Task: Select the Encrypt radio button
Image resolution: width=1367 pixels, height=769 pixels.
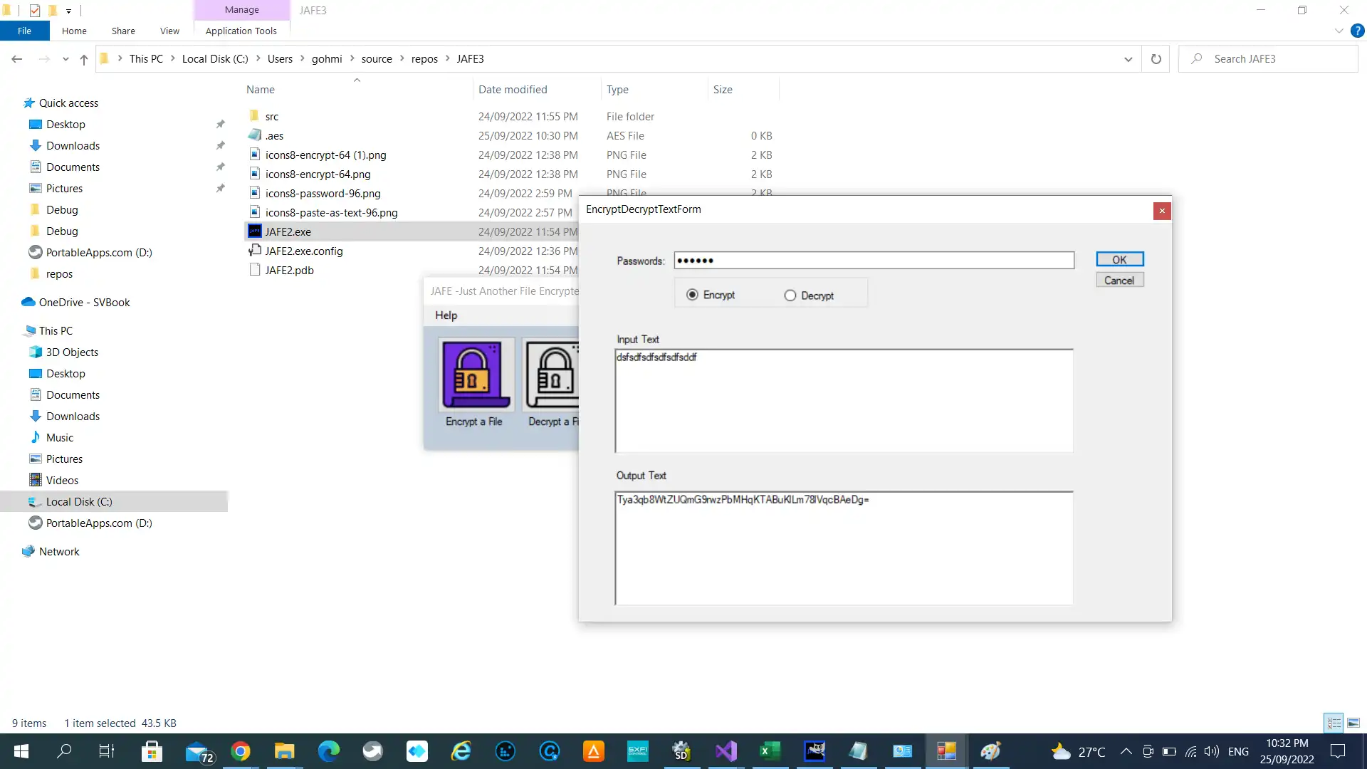Action: (x=693, y=294)
